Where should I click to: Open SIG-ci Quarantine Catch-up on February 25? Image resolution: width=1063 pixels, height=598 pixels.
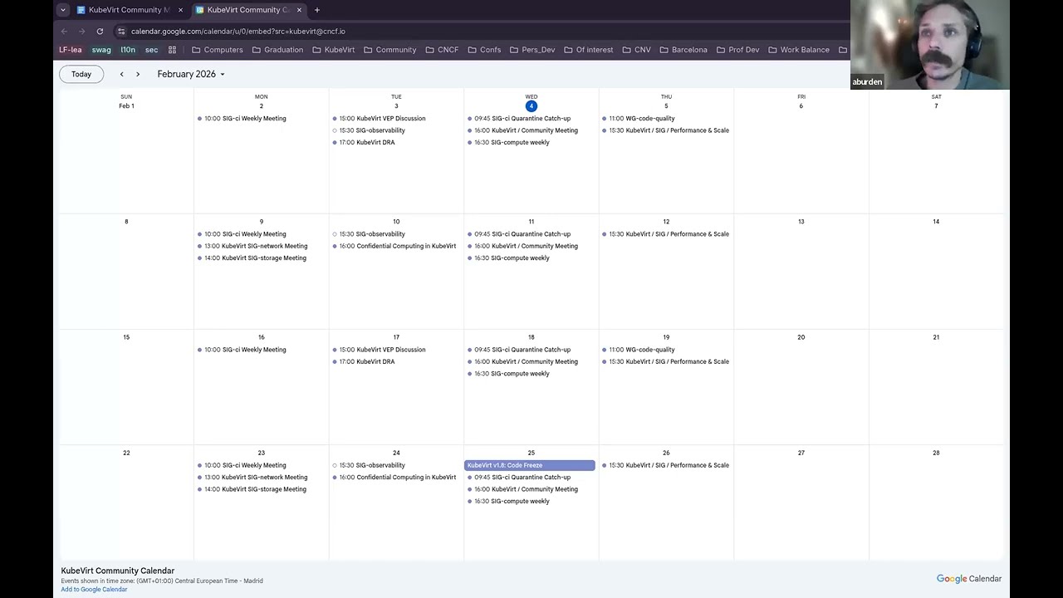click(x=519, y=478)
